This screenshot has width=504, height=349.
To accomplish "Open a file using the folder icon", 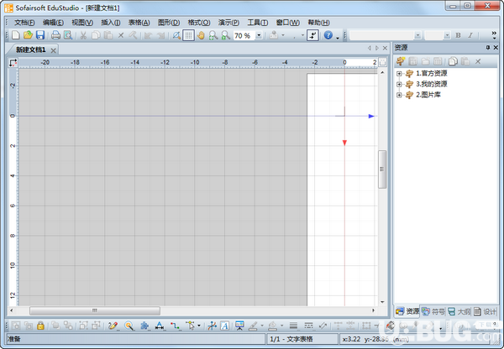I will 28,35.
